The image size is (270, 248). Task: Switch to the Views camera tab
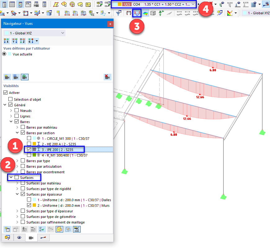pyautogui.click(x=31, y=237)
